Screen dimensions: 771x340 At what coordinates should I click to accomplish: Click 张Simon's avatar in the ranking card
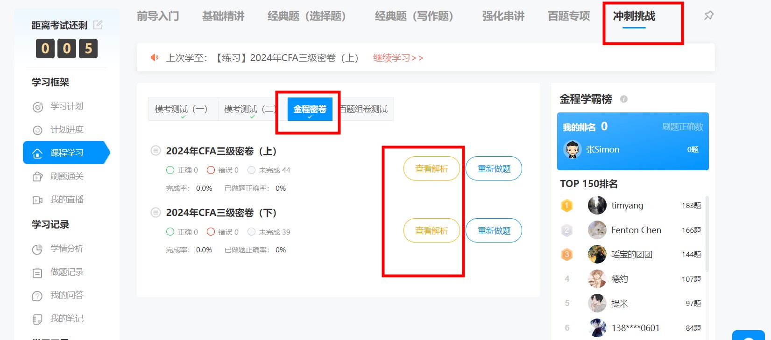click(x=573, y=149)
